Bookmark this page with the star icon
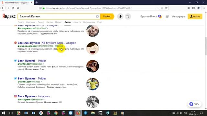This screenshot has width=207, height=116. pos(166,8)
